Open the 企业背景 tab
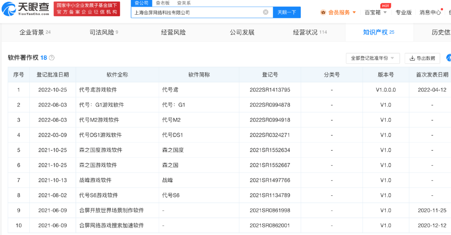 [35, 32]
